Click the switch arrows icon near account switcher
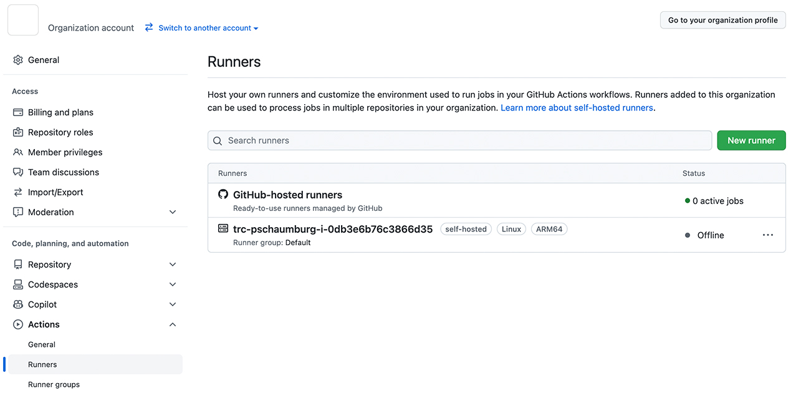801x393 pixels. pyautogui.click(x=149, y=27)
